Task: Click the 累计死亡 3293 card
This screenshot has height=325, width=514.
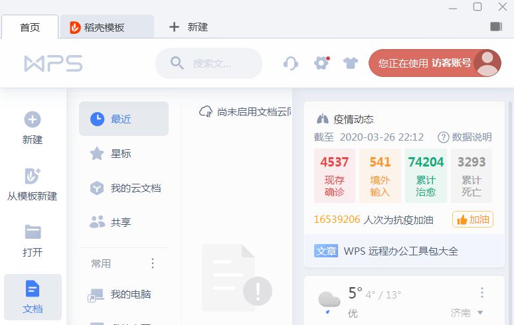Action: tap(471, 176)
